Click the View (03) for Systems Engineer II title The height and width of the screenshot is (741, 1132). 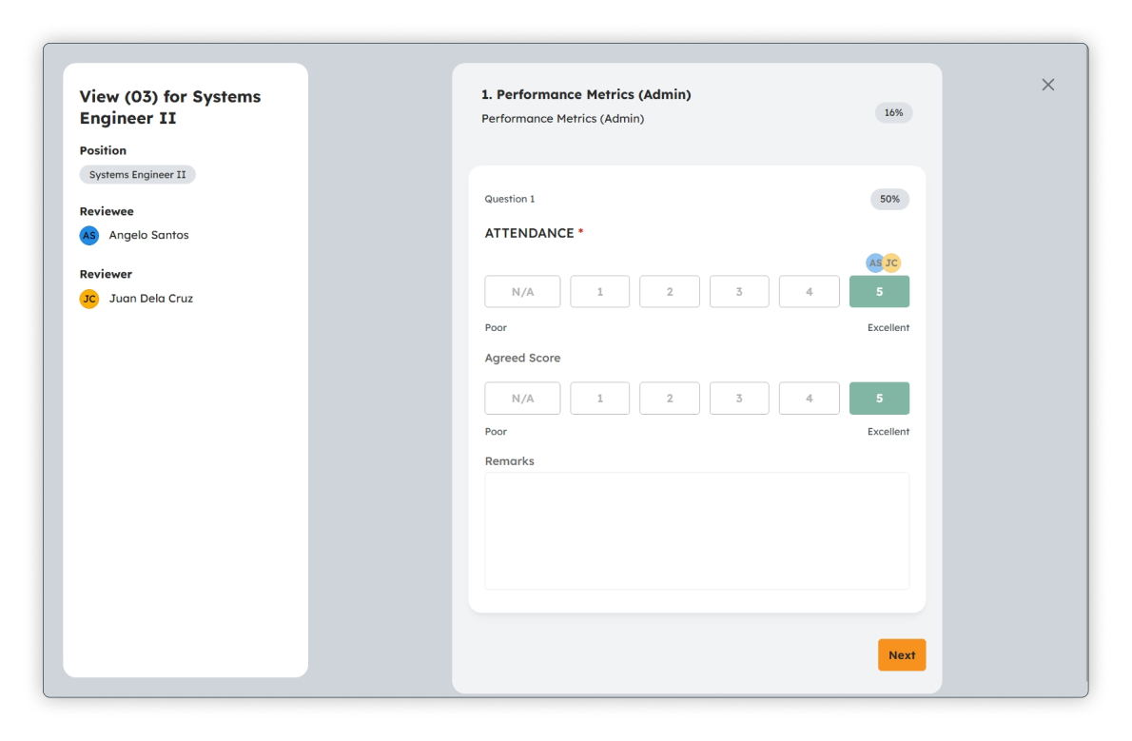tap(170, 107)
